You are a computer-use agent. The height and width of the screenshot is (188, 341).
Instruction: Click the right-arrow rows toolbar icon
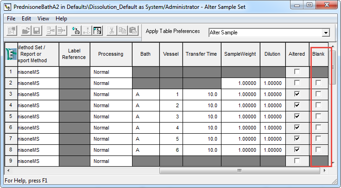(62, 31)
